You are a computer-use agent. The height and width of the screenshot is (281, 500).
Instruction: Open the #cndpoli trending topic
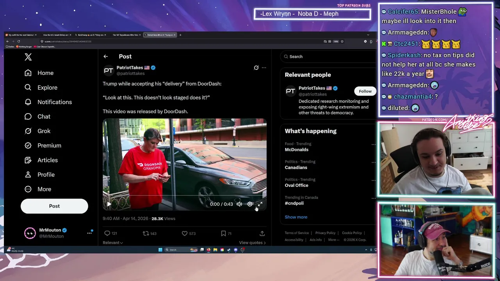pos(294,203)
